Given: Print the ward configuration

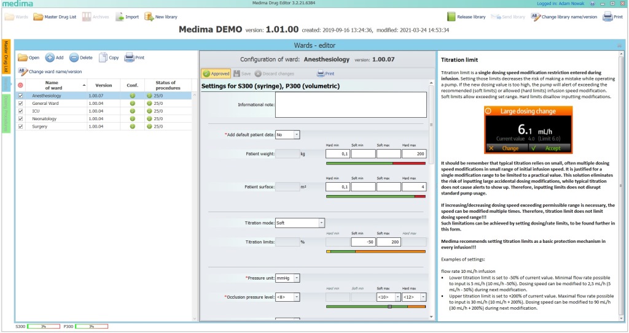Looking at the screenshot, I should 326,74.
